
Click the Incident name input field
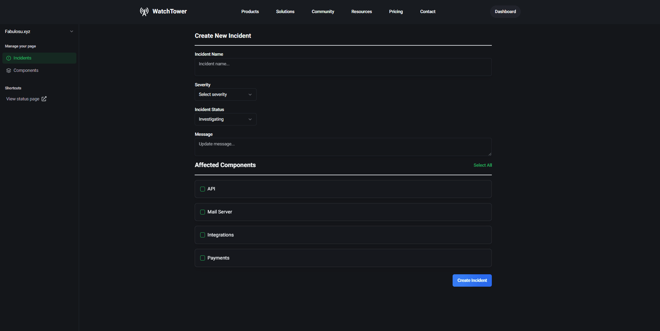pyautogui.click(x=343, y=67)
